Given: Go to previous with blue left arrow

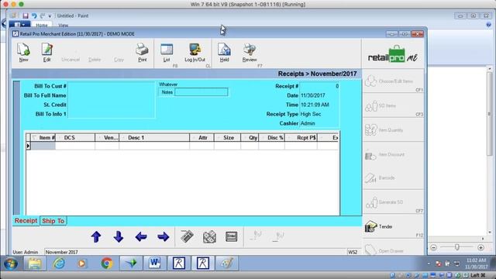Looking at the screenshot, I should 141,236.
